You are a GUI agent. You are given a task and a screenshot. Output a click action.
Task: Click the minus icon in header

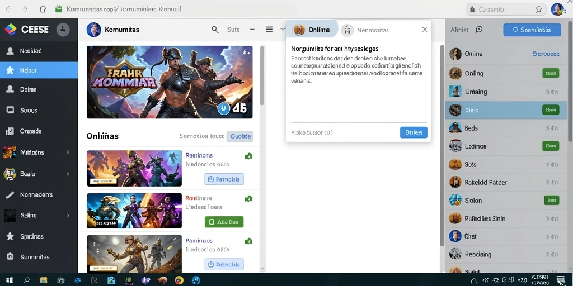252,30
